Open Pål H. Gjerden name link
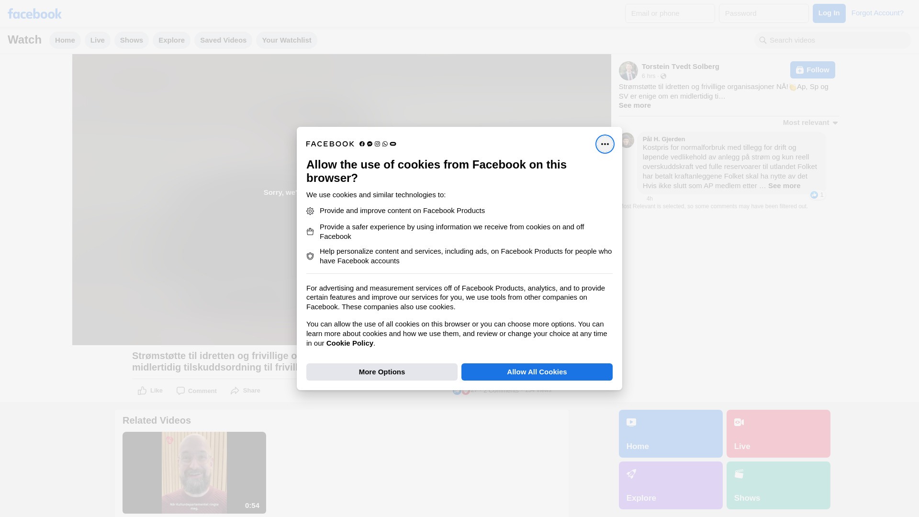Screen dimensions: 919x517 point(663,139)
